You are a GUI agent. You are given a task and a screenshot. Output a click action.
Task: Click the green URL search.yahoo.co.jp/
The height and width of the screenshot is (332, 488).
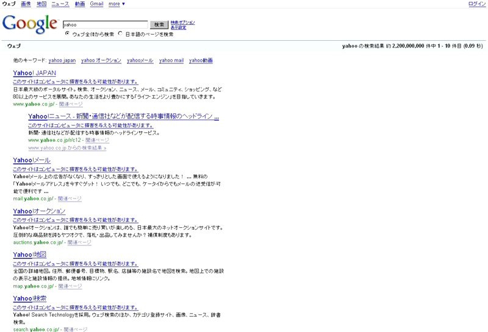coord(36,329)
